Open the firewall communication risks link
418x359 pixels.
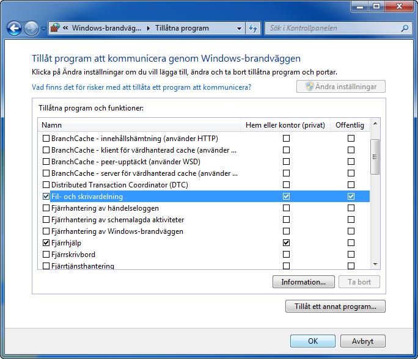(142, 87)
